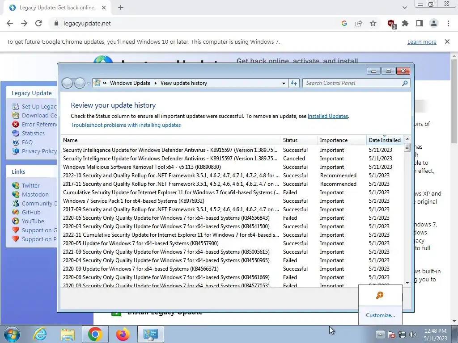Sort by the Name column header
Image resolution: width=458 pixels, height=343 pixels.
[x=170, y=140]
